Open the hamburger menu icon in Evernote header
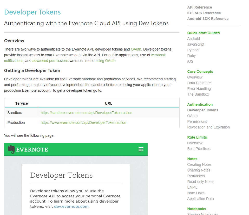 pyautogui.click(x=141, y=149)
